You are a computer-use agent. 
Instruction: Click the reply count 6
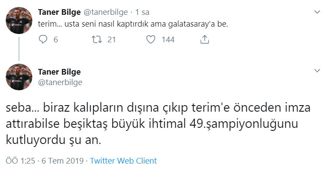[56, 40]
